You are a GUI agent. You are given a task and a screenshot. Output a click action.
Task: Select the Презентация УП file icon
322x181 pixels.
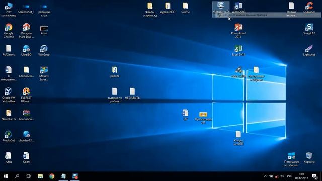pos(203,117)
